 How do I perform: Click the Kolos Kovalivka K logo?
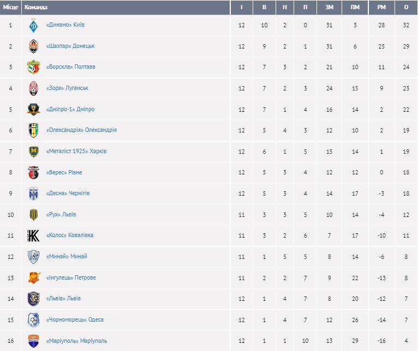(34, 235)
